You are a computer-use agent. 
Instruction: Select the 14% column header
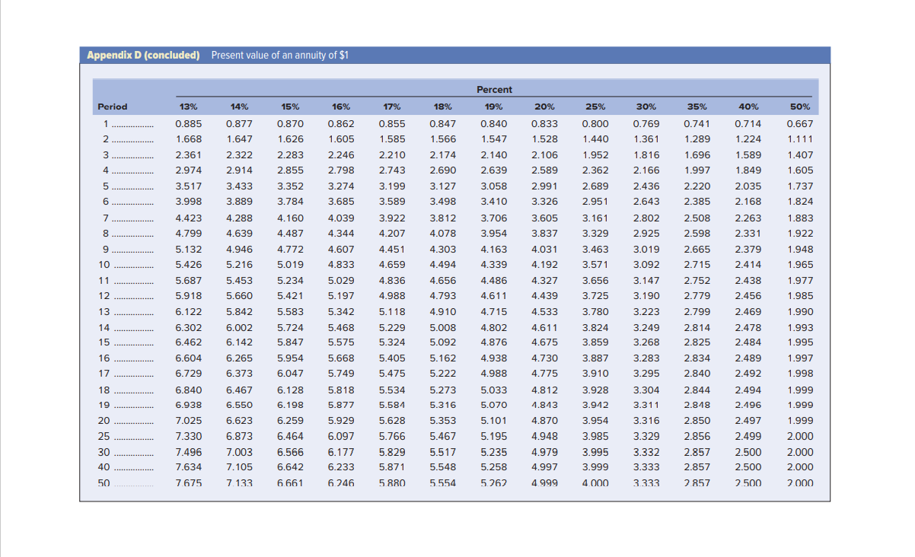[x=239, y=107]
